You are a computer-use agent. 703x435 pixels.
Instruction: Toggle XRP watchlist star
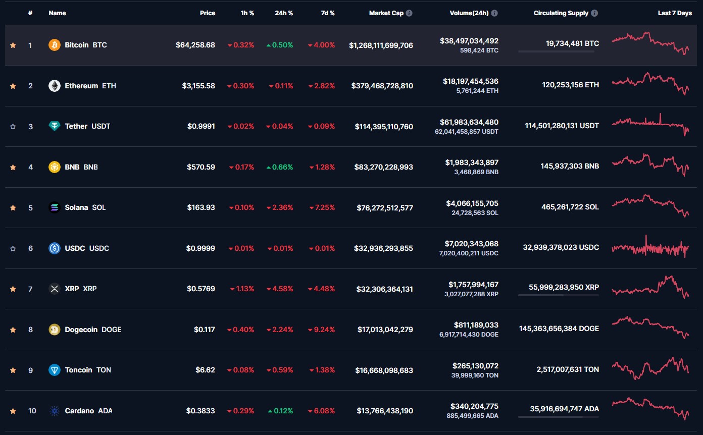[x=13, y=289]
